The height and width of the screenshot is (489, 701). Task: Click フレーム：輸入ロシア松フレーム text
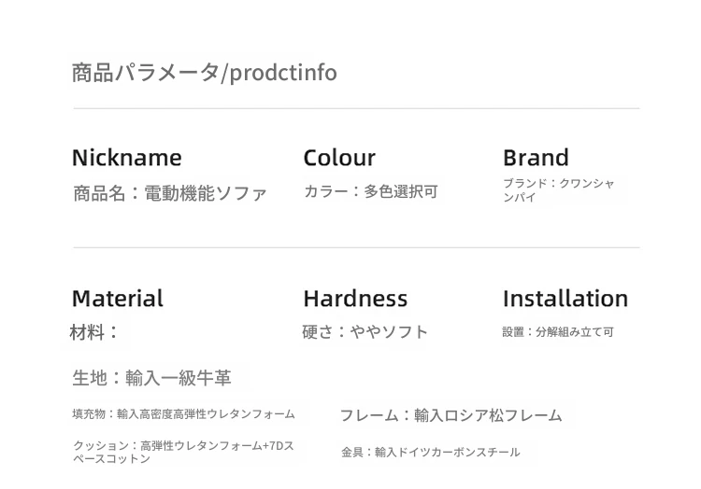click(x=451, y=415)
